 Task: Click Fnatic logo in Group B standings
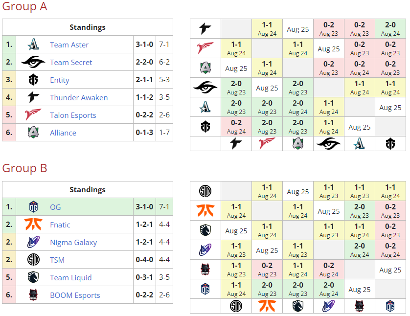pos(33,225)
